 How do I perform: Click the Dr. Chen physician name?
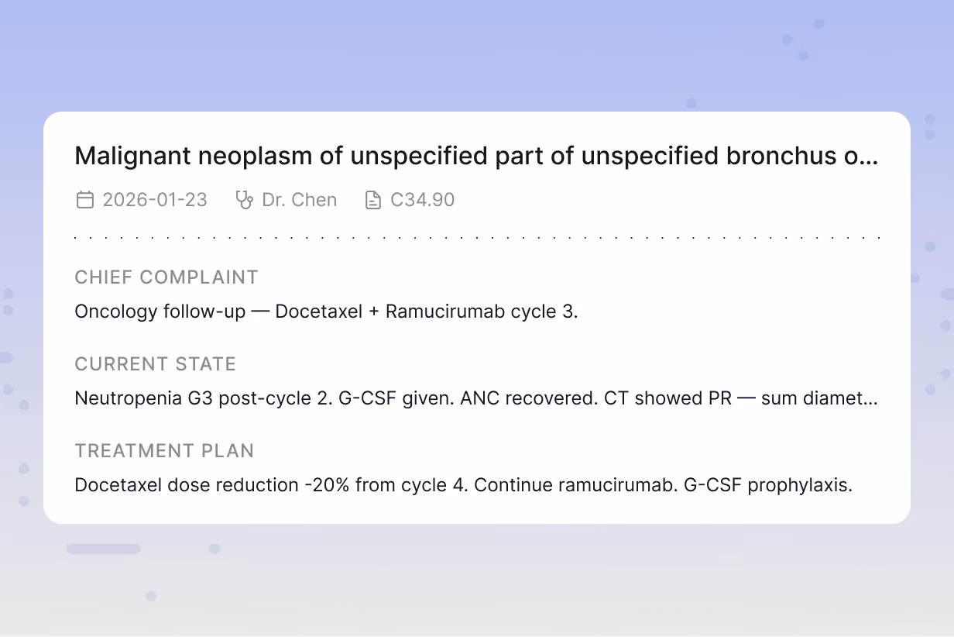[300, 200]
